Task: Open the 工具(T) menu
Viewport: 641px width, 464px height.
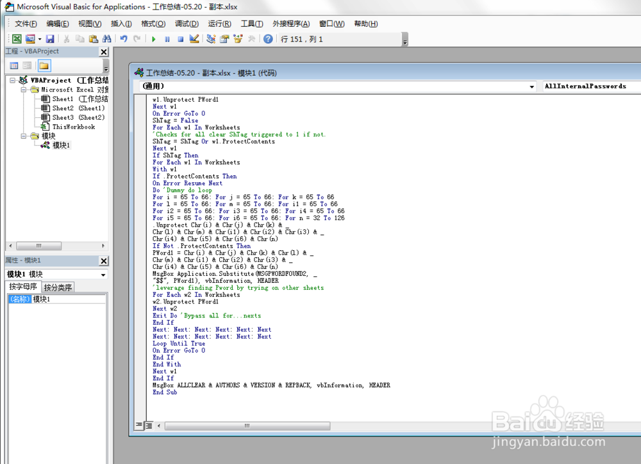Action: point(252,24)
